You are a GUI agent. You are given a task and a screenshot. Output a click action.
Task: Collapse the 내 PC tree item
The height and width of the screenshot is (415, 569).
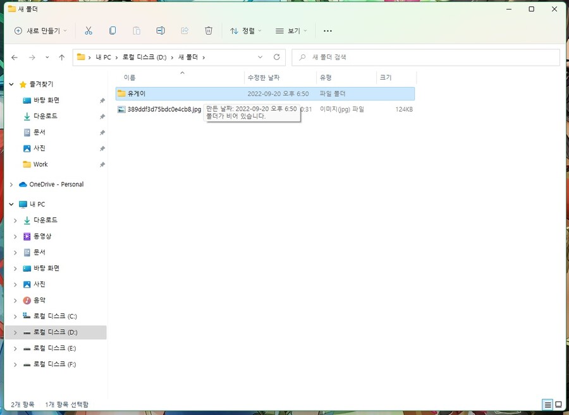[x=11, y=203]
